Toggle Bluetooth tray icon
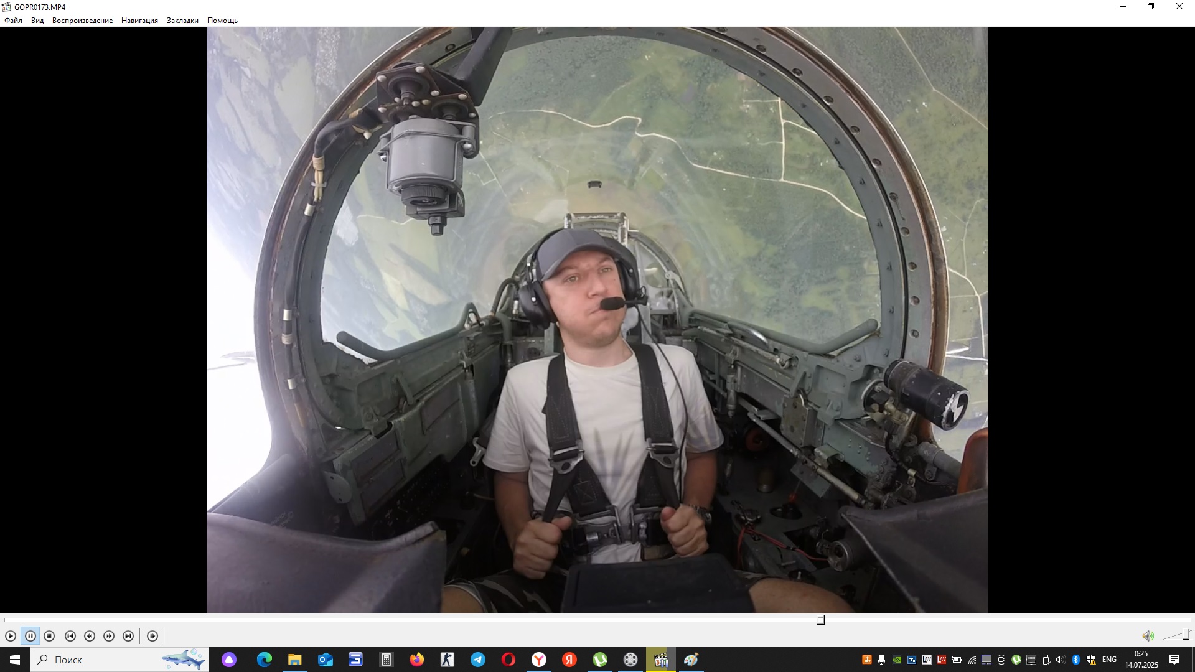 (x=1076, y=660)
